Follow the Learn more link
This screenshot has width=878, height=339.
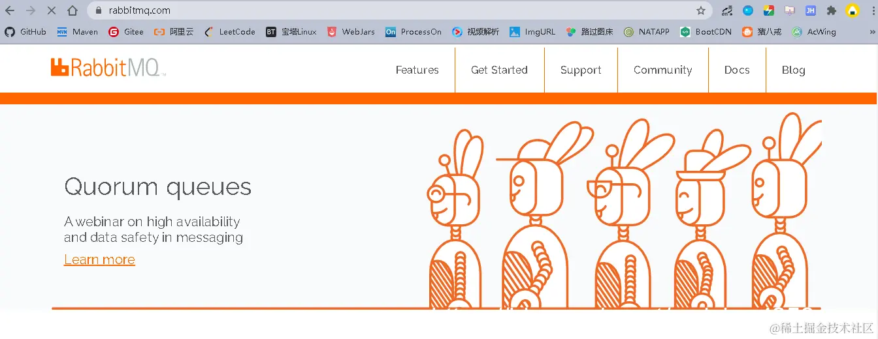click(x=99, y=259)
